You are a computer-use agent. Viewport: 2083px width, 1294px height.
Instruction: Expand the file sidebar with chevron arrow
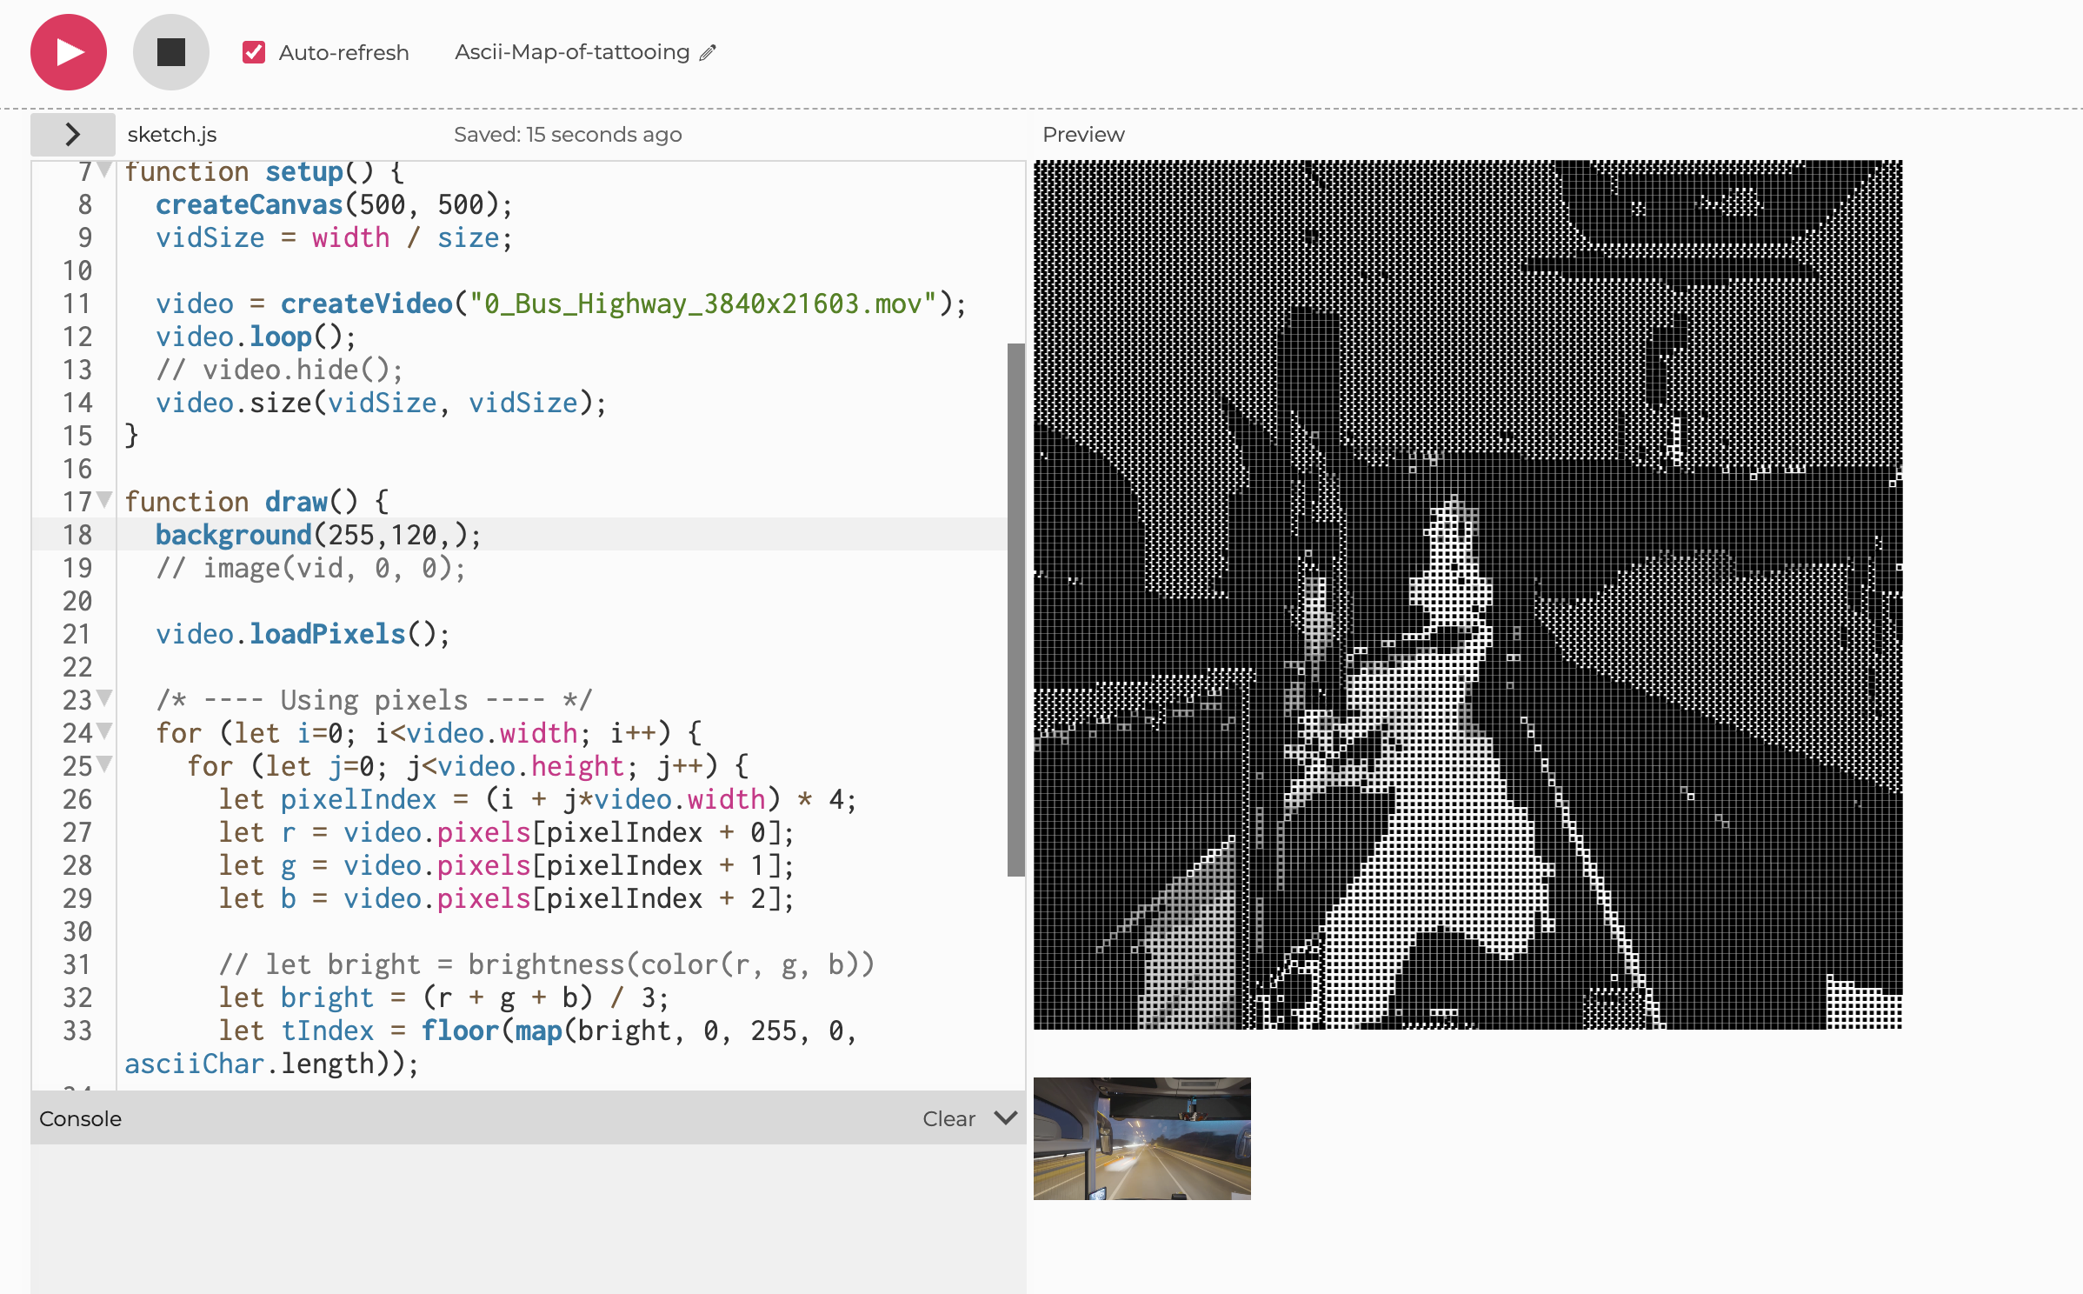point(73,135)
